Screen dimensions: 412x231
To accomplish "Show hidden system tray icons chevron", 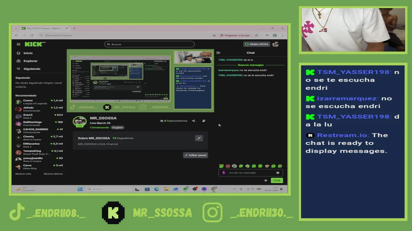I will pos(234,189).
